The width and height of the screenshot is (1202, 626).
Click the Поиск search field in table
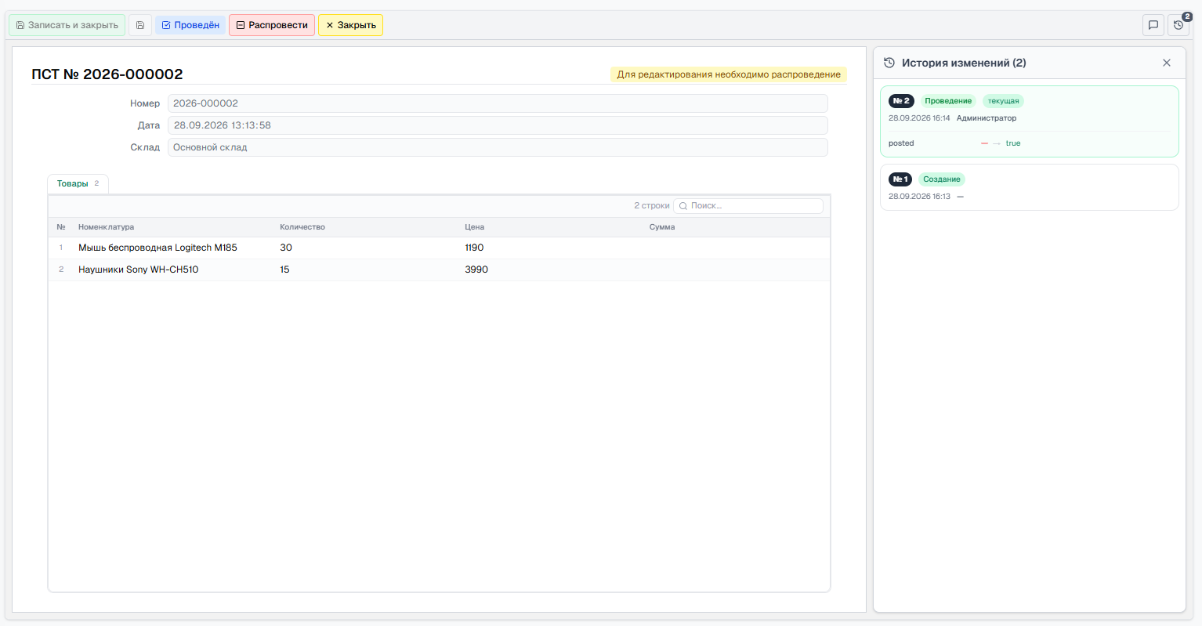pos(748,206)
